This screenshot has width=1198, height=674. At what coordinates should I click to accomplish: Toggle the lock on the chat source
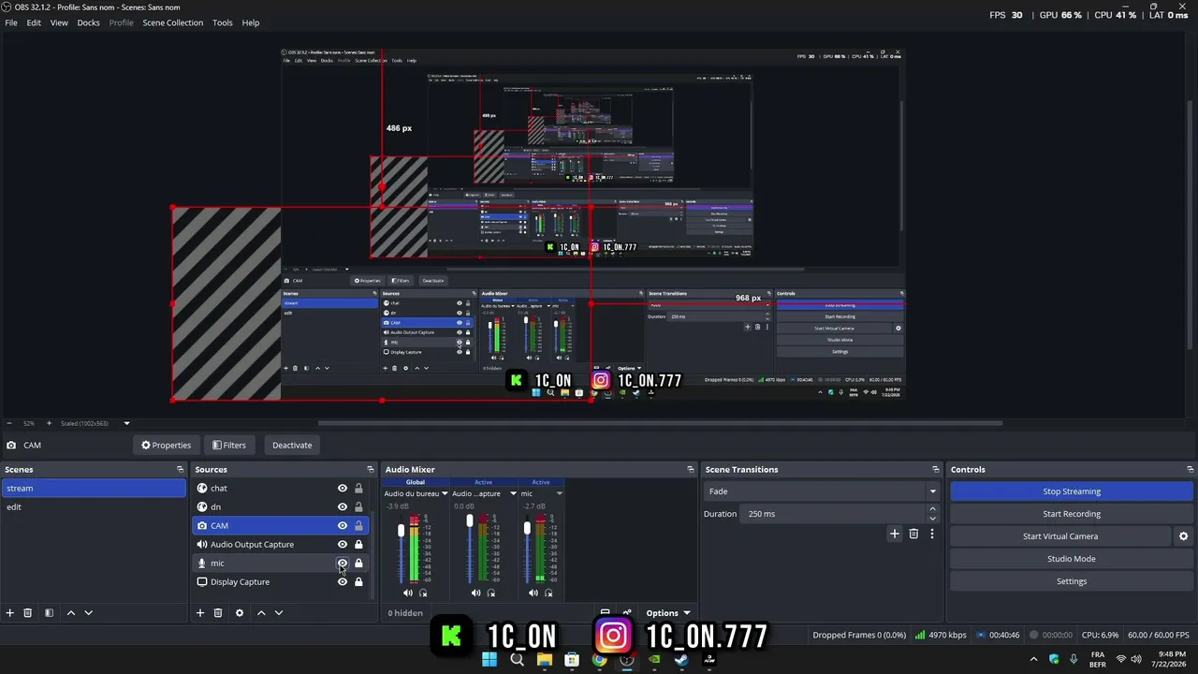pyautogui.click(x=358, y=488)
